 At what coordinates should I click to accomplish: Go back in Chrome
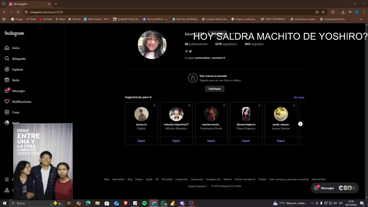4,12
